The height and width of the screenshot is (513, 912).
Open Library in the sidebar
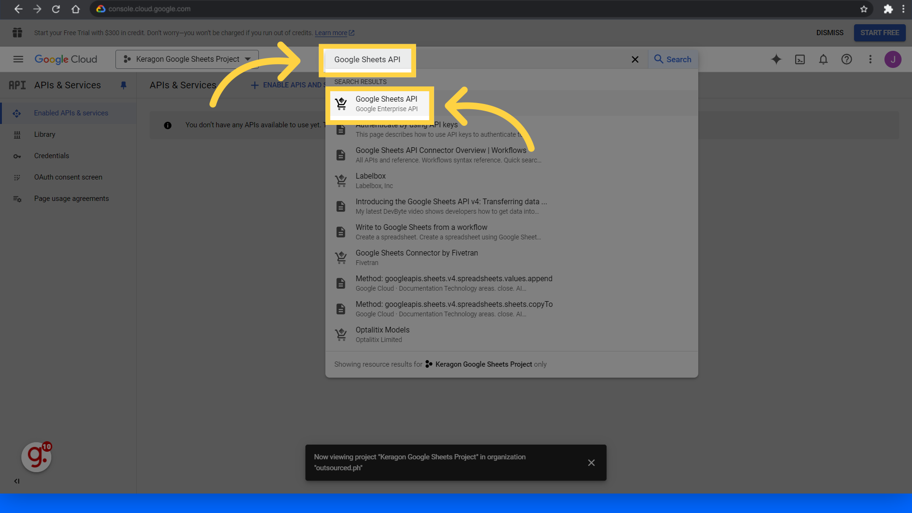pyautogui.click(x=69, y=134)
